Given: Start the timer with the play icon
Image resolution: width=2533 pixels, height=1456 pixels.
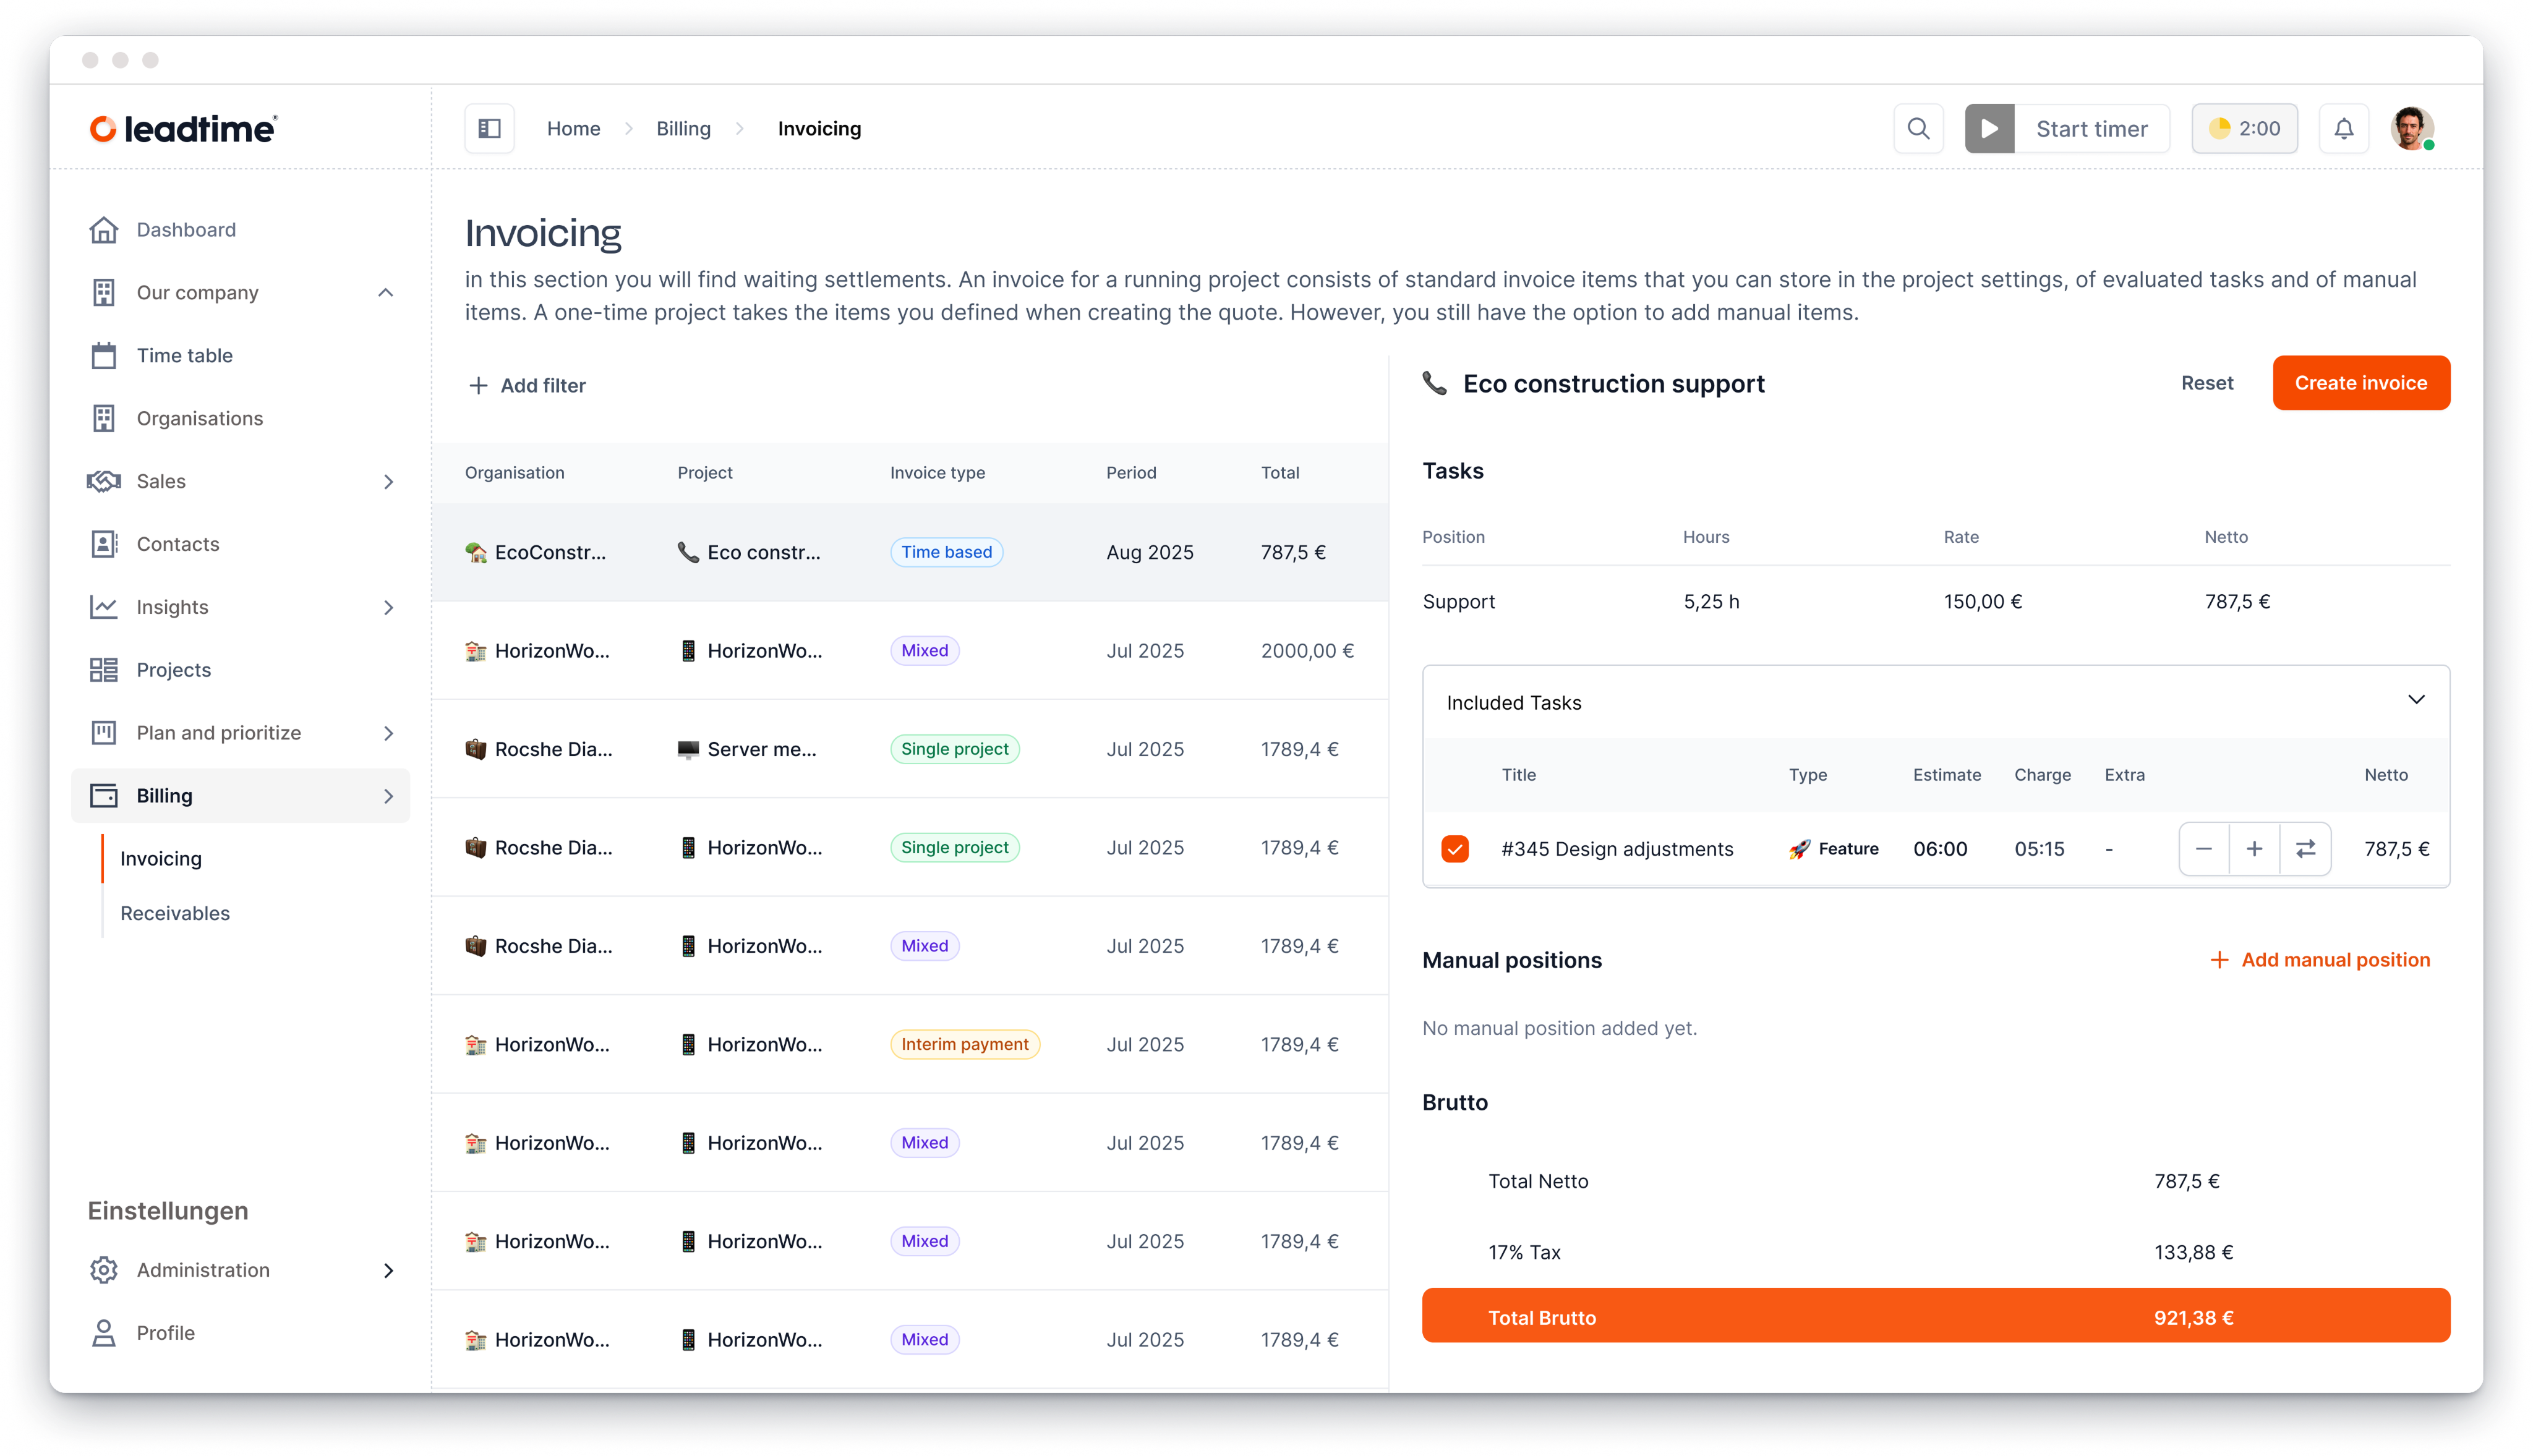Looking at the screenshot, I should point(1989,128).
